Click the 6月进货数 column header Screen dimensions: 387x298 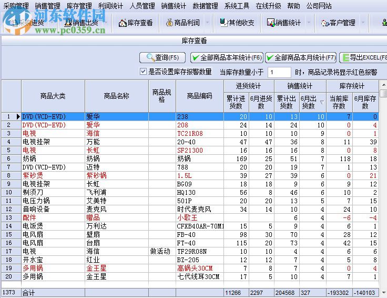(x=261, y=102)
